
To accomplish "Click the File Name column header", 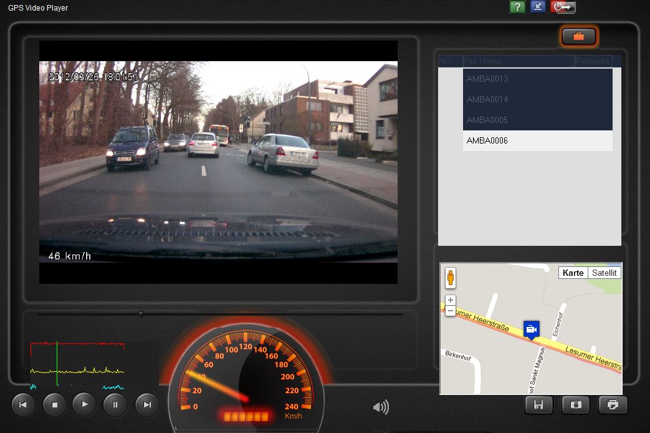I will click(519, 61).
